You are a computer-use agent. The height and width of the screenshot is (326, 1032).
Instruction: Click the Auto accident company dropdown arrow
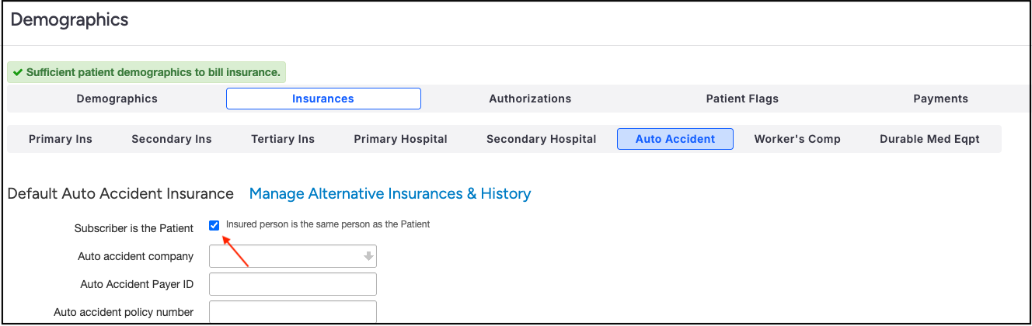click(x=368, y=256)
